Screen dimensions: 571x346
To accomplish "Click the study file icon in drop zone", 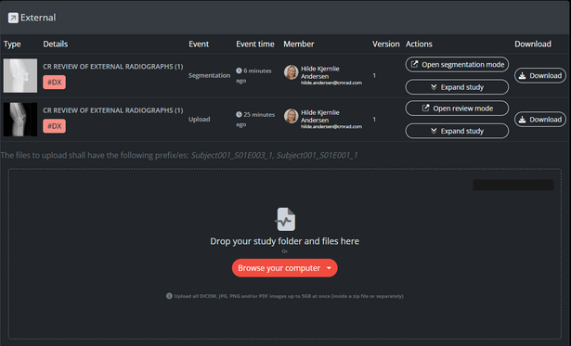I will tap(285, 220).
